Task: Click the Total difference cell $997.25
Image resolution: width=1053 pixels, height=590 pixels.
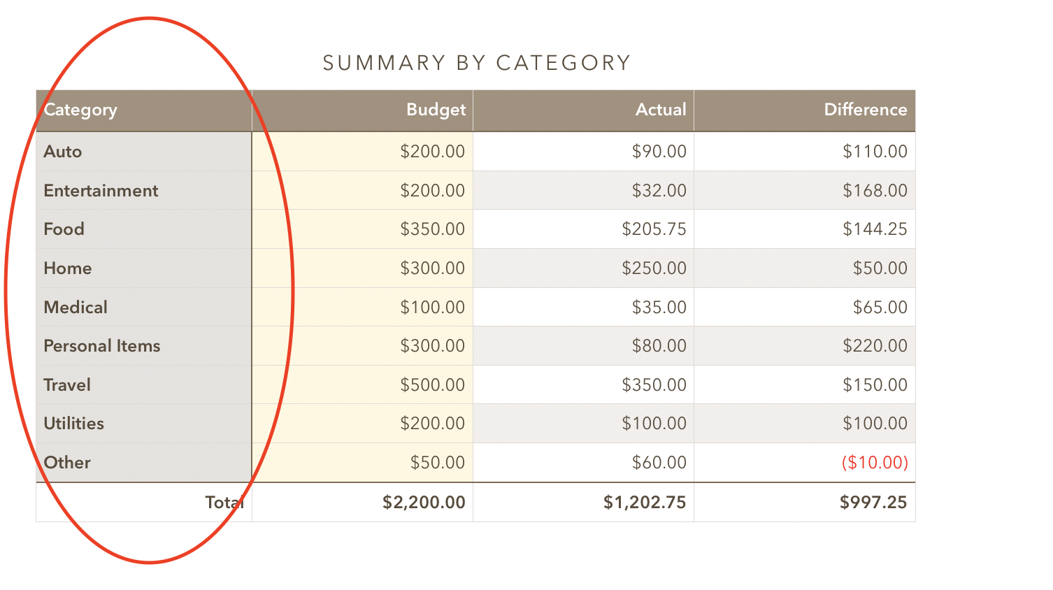Action: click(873, 503)
